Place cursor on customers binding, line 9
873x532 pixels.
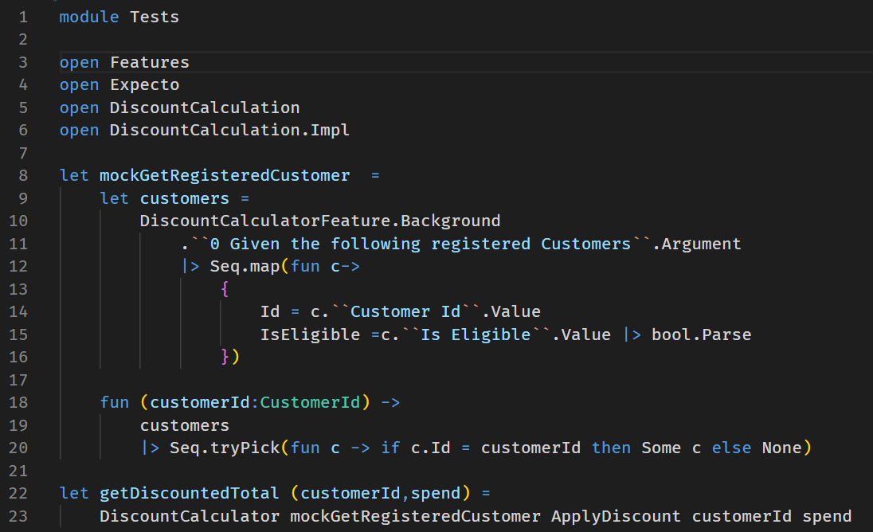[184, 198]
